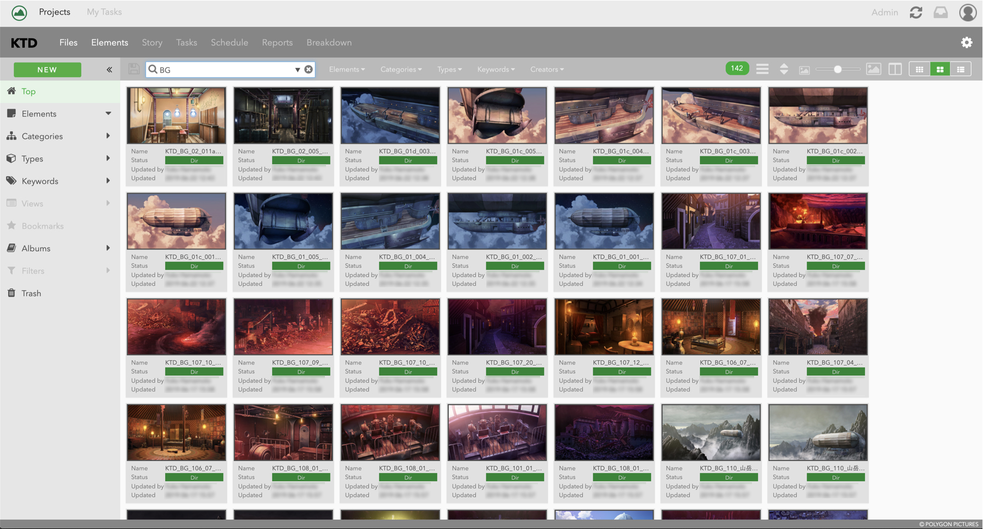Click the Filters funnel icon
The height and width of the screenshot is (529, 983).
coord(12,270)
